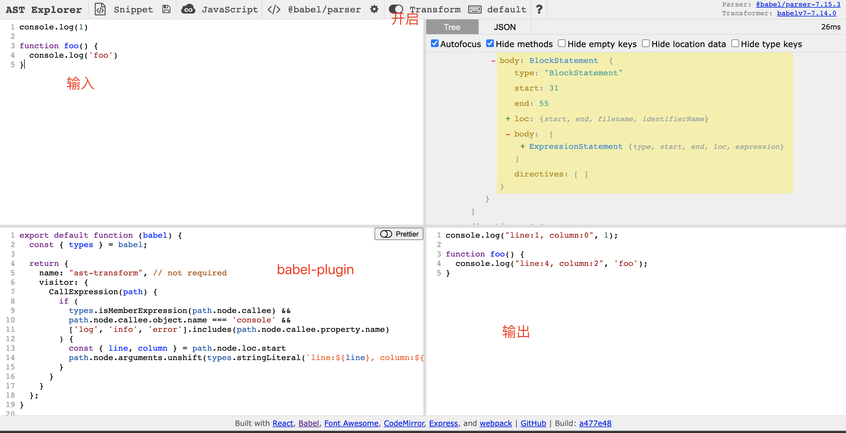
Task: Open the GitHub footer link
Action: click(533, 423)
